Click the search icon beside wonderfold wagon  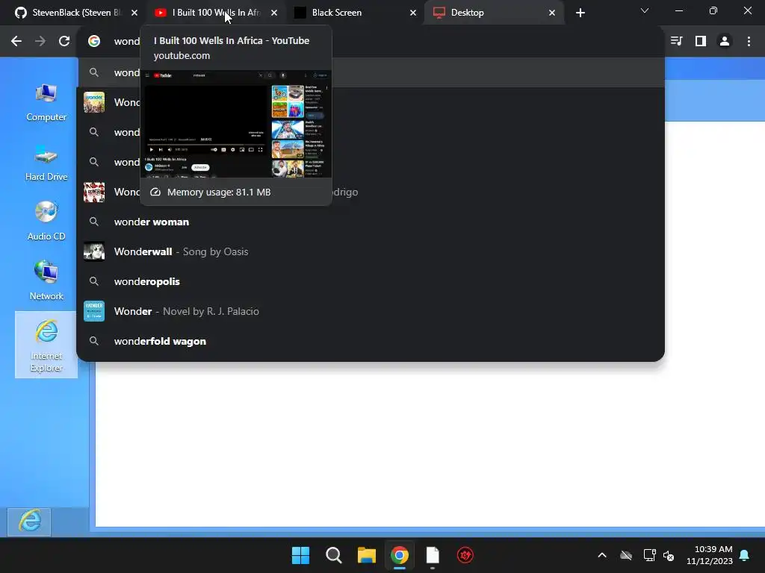coord(94,341)
